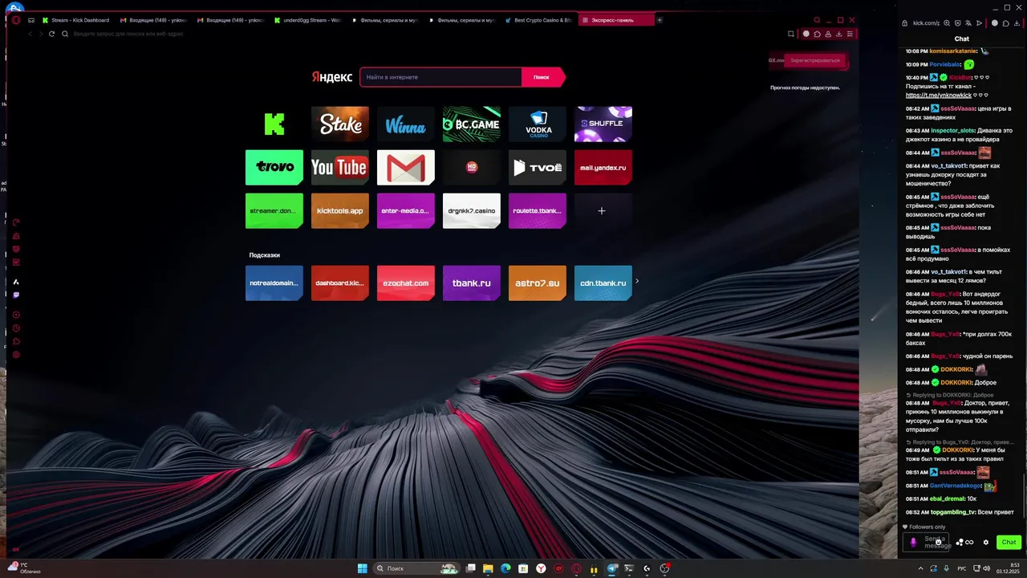Open the Opera easy setup menu icon
The height and width of the screenshot is (578, 1027).
coord(850,34)
